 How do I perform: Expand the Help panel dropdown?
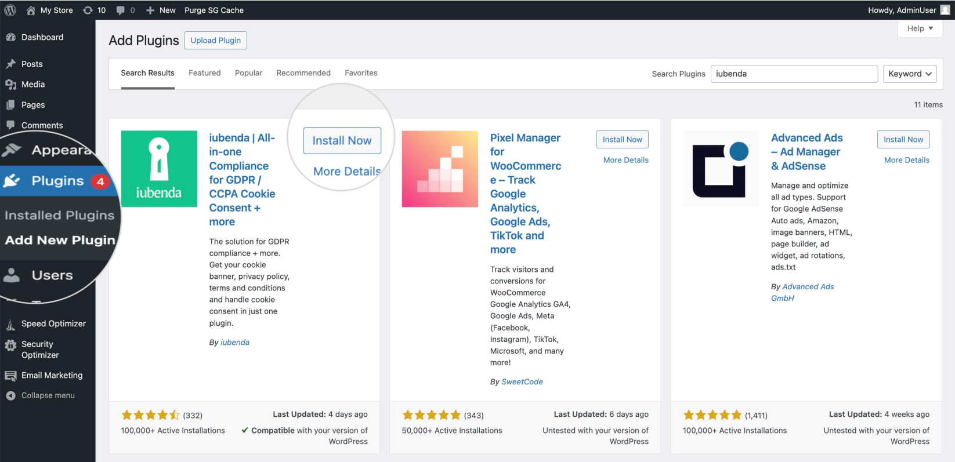pyautogui.click(x=920, y=28)
